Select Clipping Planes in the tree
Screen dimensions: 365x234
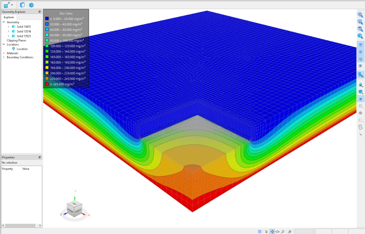click(17, 40)
